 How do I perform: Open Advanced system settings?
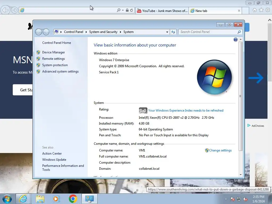pos(60,71)
